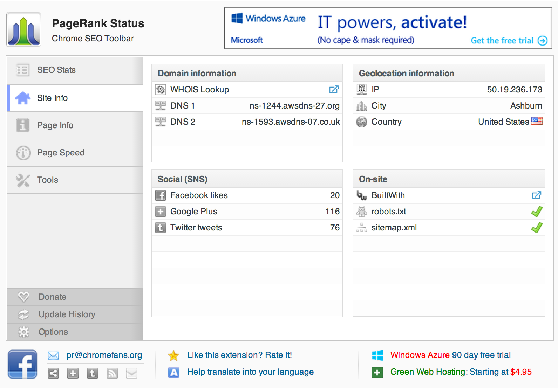Click the Options gear icon
Viewport: 558px width, 388px height.
23,332
